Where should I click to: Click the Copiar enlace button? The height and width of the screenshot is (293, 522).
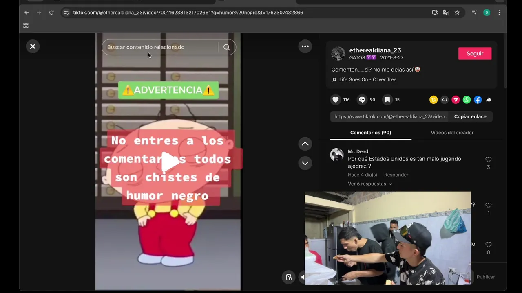pyautogui.click(x=470, y=116)
